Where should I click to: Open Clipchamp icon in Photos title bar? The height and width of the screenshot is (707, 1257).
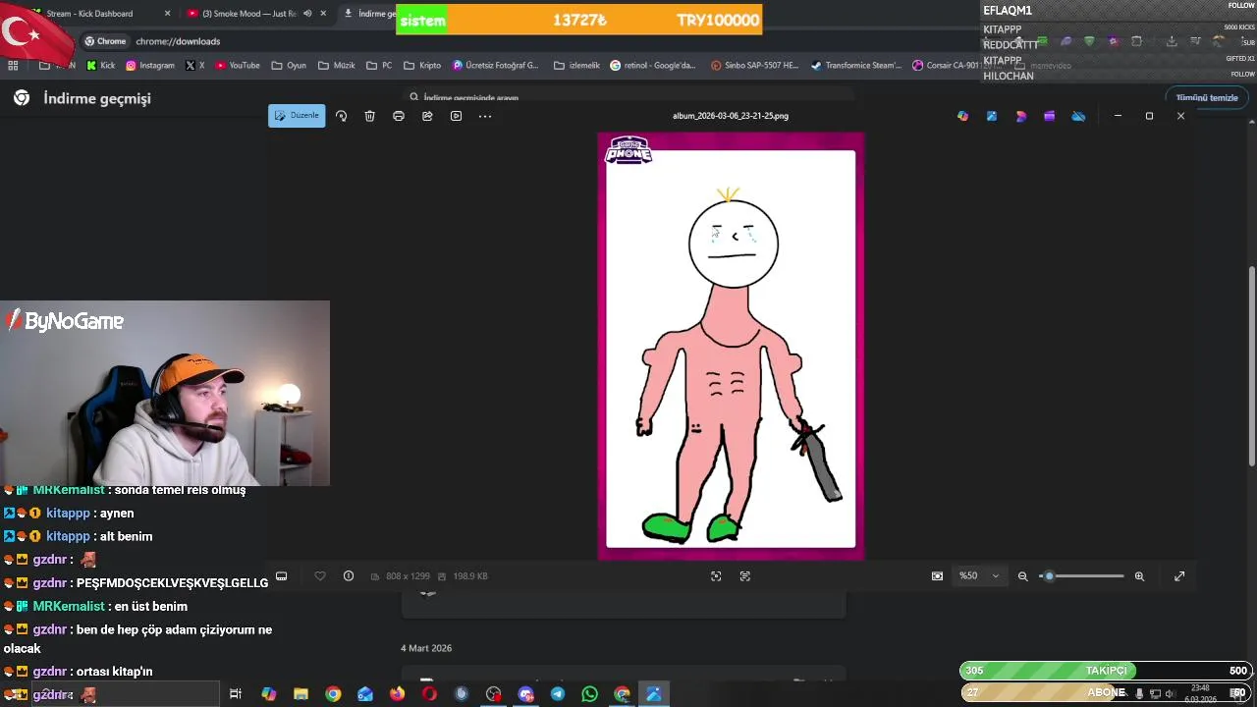coord(1049,116)
